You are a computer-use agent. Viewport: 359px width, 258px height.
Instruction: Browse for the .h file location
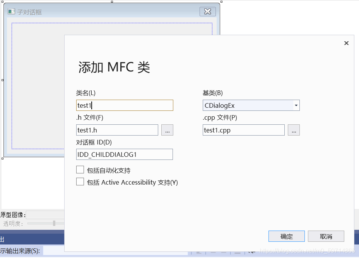point(167,130)
